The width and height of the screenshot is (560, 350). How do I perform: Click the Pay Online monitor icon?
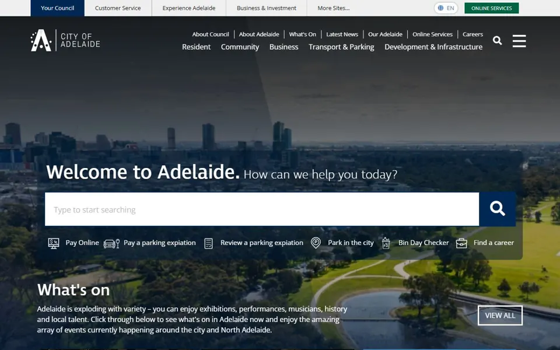tap(54, 243)
